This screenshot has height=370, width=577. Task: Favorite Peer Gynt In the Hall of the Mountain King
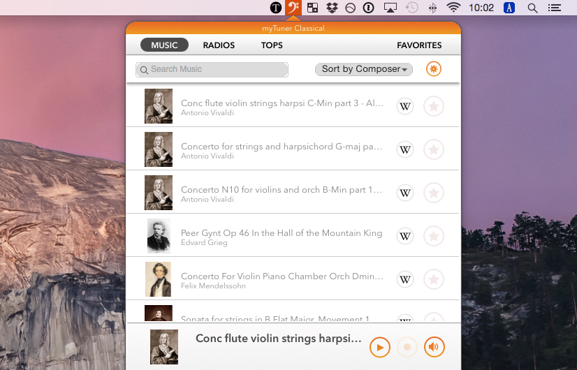click(434, 236)
